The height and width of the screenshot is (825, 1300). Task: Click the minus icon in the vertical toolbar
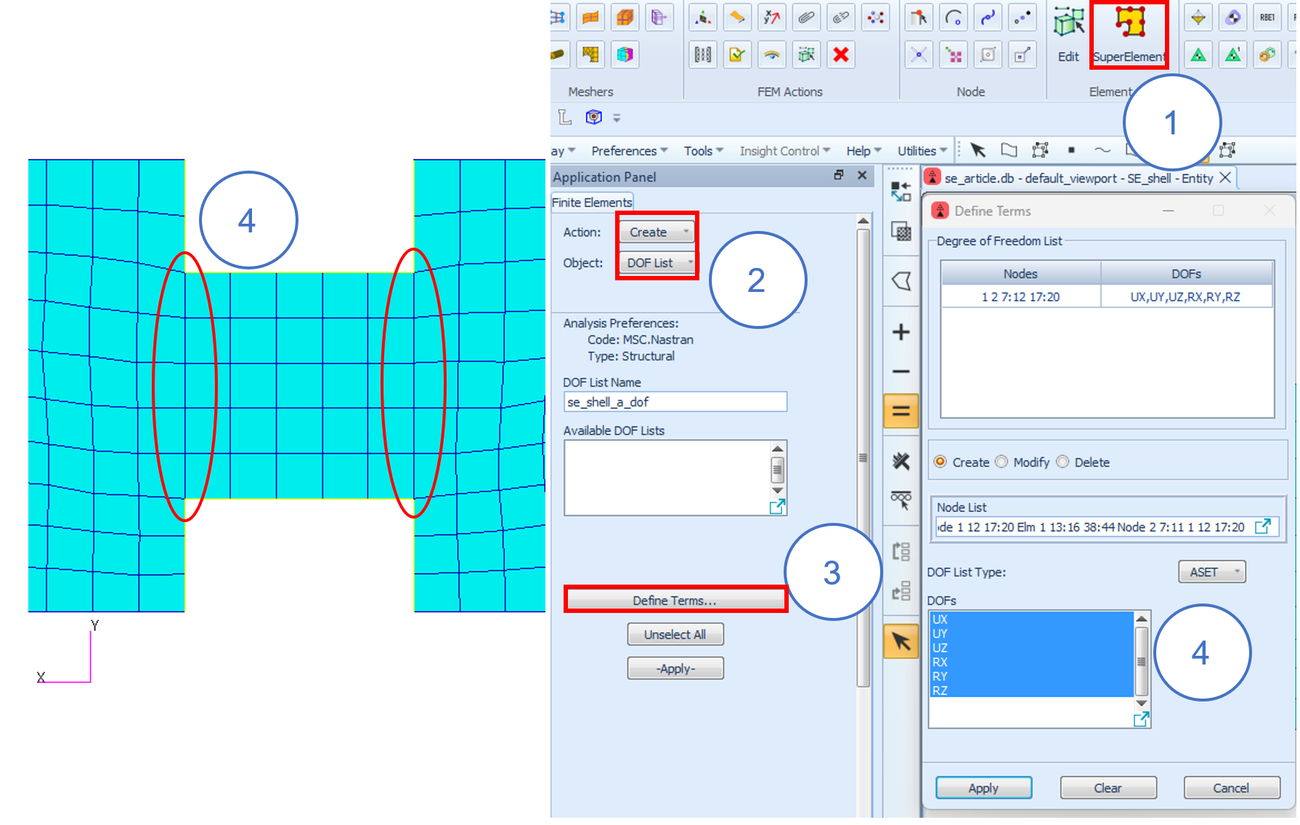(x=901, y=371)
